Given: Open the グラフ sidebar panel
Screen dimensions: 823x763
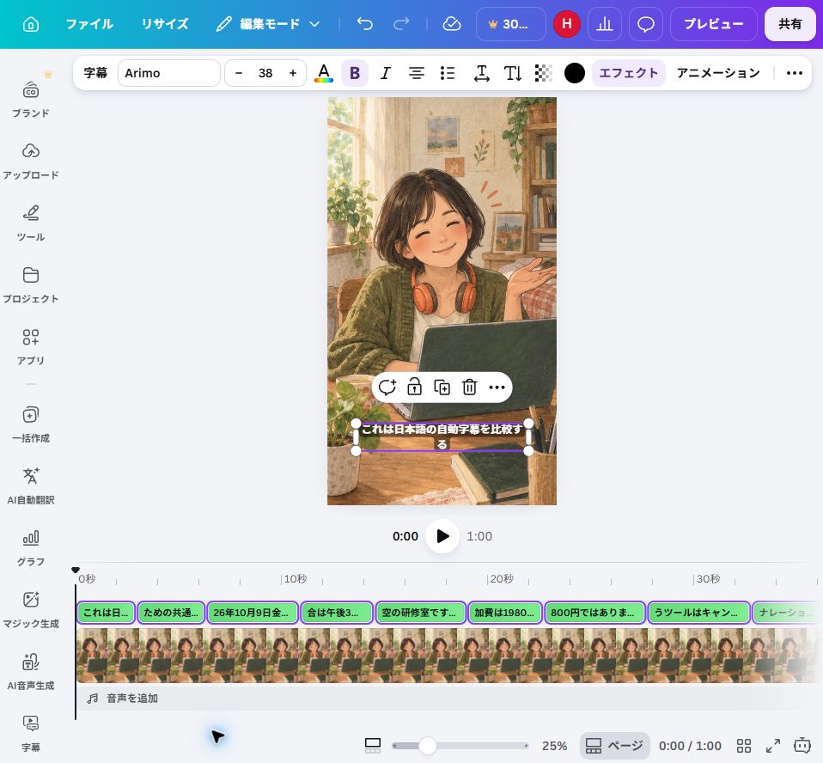Looking at the screenshot, I should 31,548.
